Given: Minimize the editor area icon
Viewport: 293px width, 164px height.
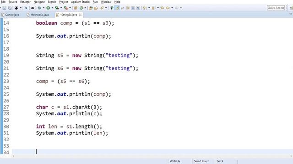Looking at the screenshot, I should click(291, 14).
